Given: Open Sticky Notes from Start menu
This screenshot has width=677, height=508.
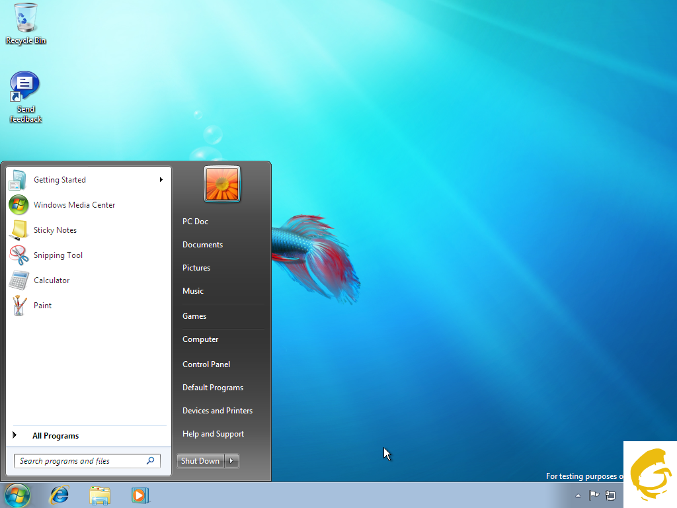Looking at the screenshot, I should point(55,230).
